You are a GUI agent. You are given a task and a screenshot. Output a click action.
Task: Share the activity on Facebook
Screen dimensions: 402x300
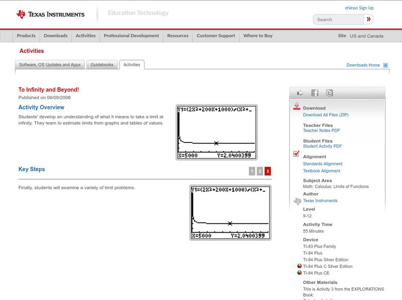315,93
